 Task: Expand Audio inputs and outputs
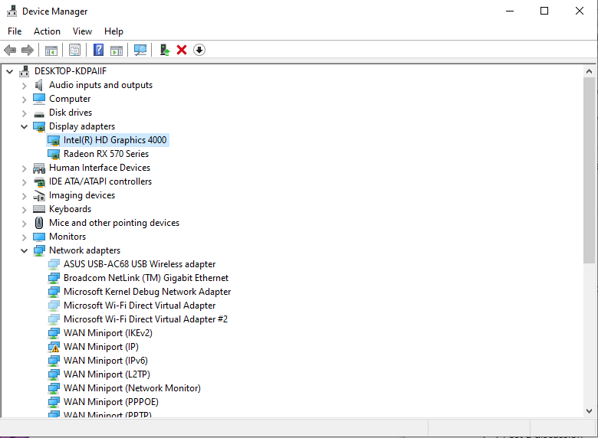24,86
